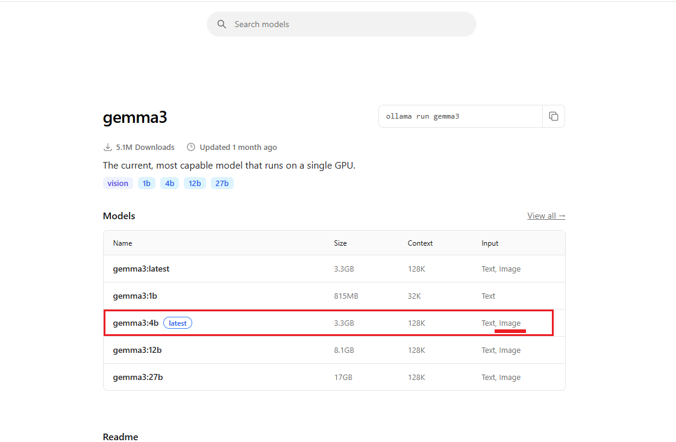Select the ollama run gemma3 command box
676x442 pixels.
pos(460,116)
